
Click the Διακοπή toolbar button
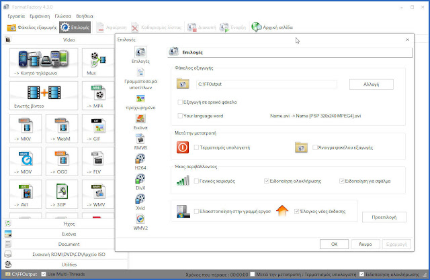[202, 27]
